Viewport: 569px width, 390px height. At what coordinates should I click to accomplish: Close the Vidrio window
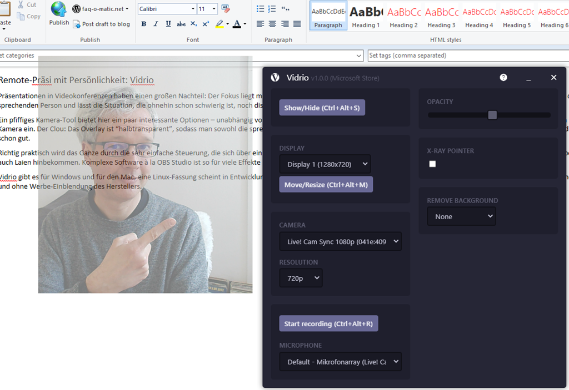(554, 78)
